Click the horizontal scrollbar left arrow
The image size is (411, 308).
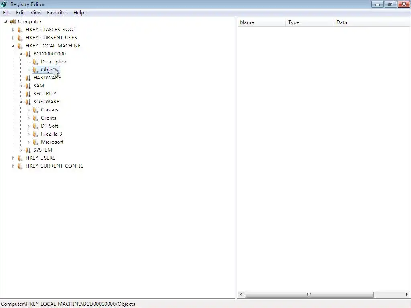pos(241,294)
